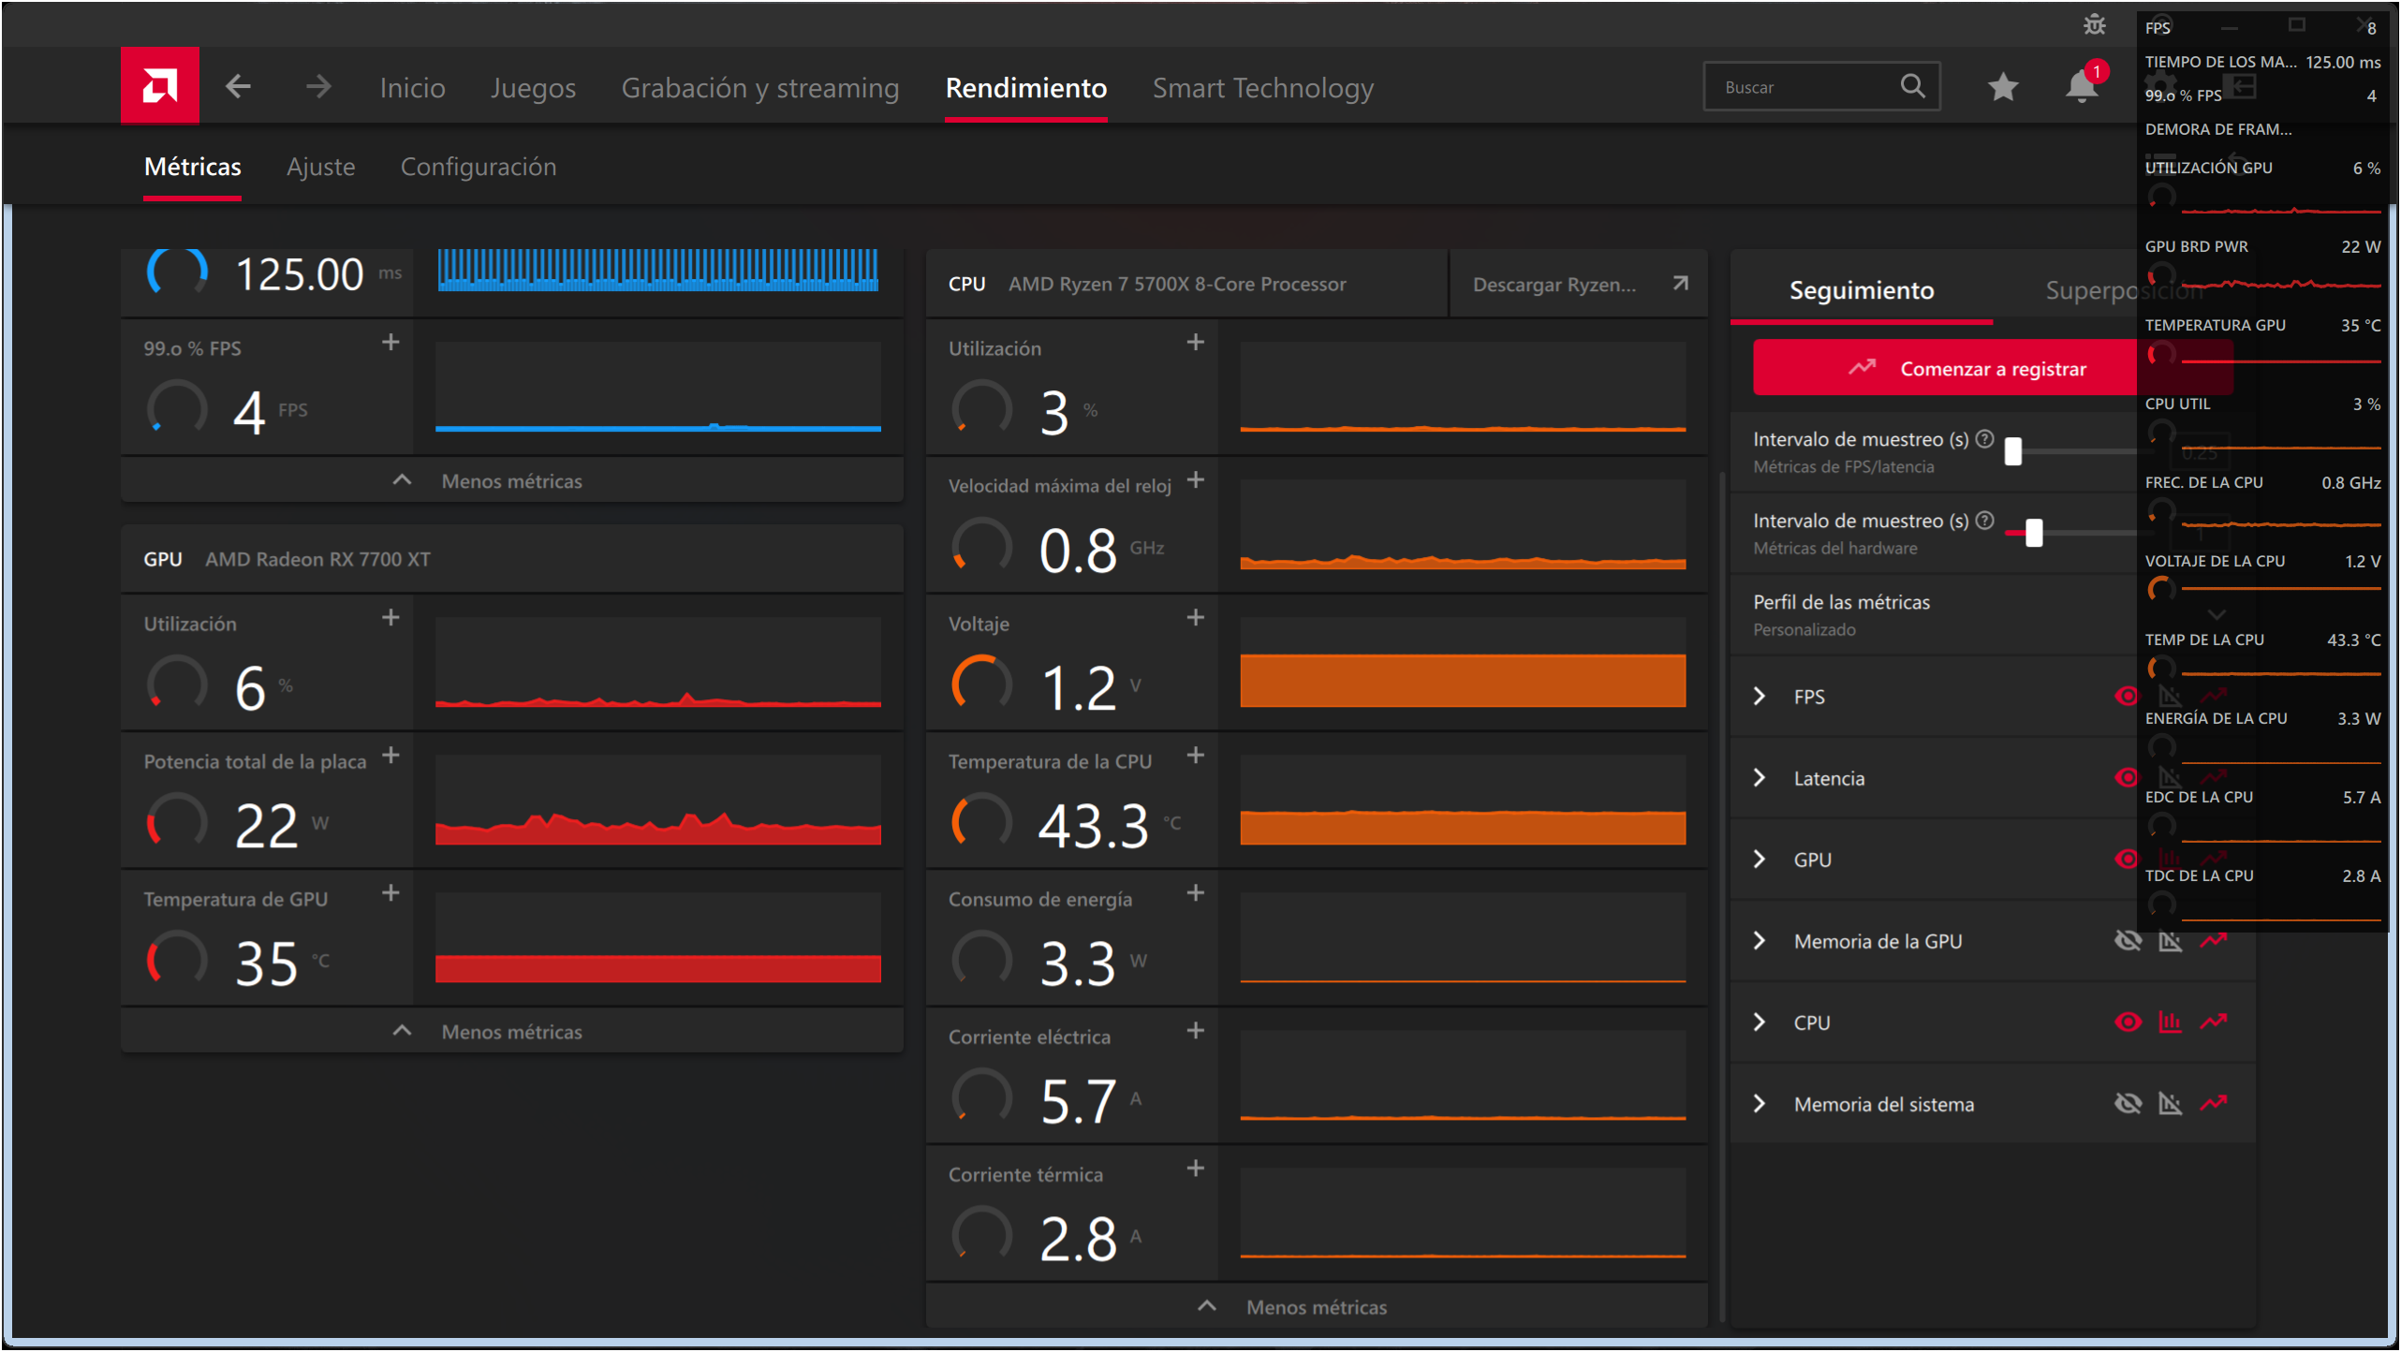Image resolution: width=2401 pixels, height=1352 pixels.
Task: Expand the CPU tracking group
Action: (x=1760, y=1022)
